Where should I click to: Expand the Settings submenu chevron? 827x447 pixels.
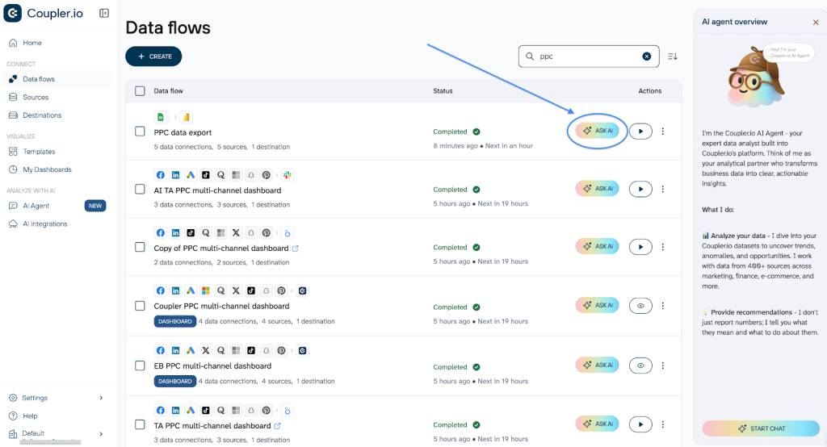(101, 398)
